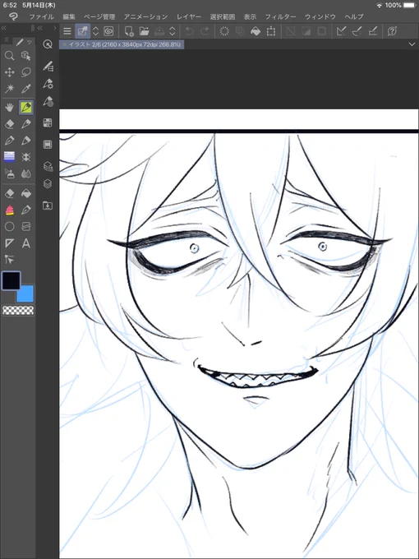Viewport: 419px width, 559px height.
Task: Toggle touch gesture mode button
Action: tap(82, 31)
